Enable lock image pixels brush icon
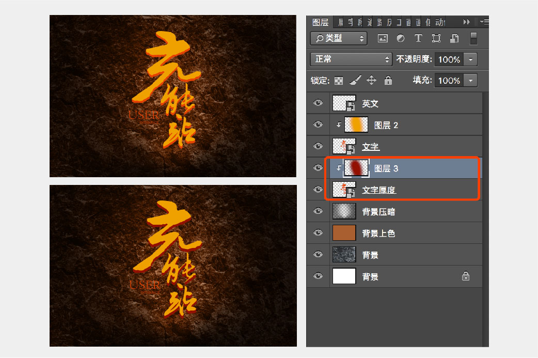Viewport: 538px width, 358px height. point(354,80)
